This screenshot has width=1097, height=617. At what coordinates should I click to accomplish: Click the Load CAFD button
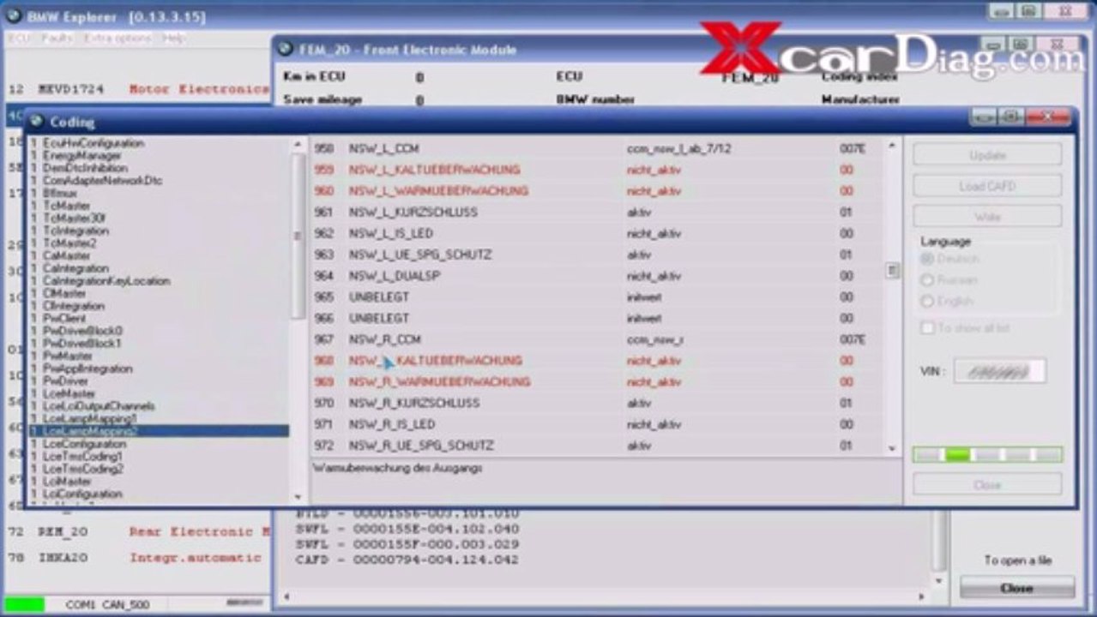point(987,186)
